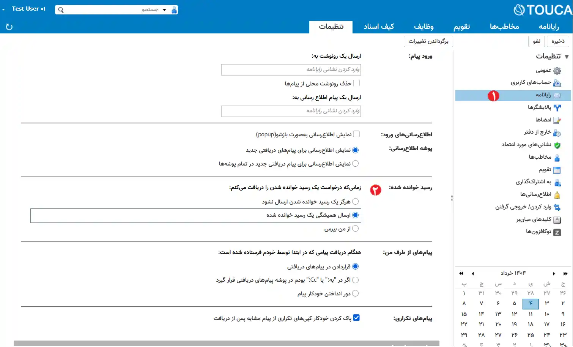Open the Test User account menu arrow
The height and width of the screenshot is (347, 573).
click(3, 9)
